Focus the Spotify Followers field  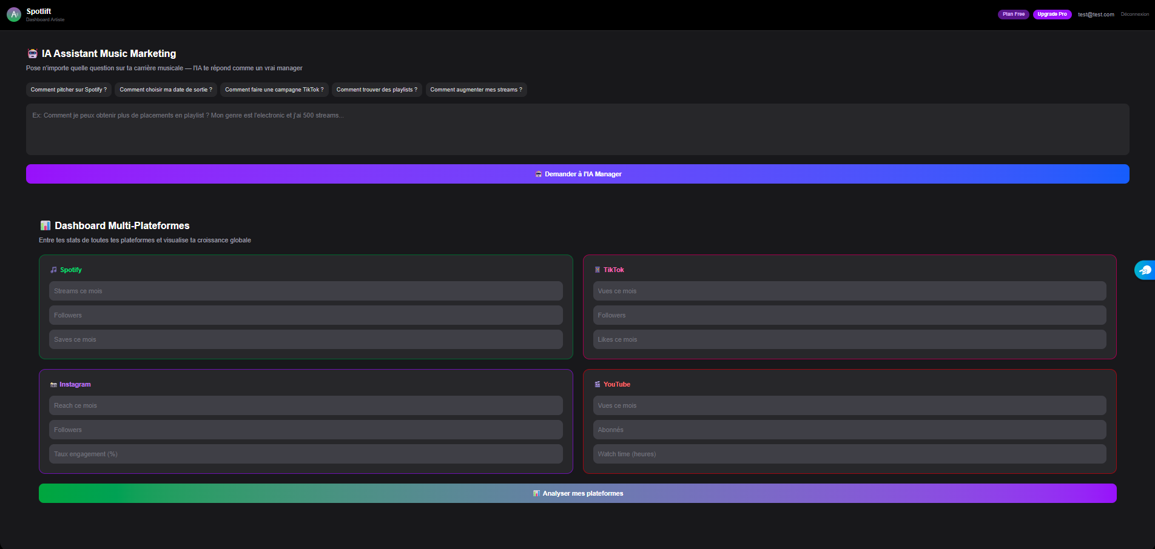[306, 315]
